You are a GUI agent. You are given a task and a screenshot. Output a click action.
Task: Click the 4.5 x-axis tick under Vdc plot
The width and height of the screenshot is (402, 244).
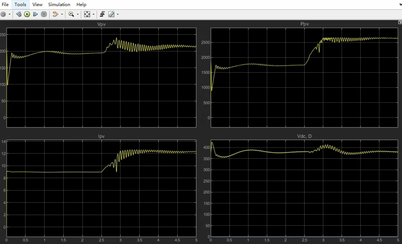click(x=379, y=240)
